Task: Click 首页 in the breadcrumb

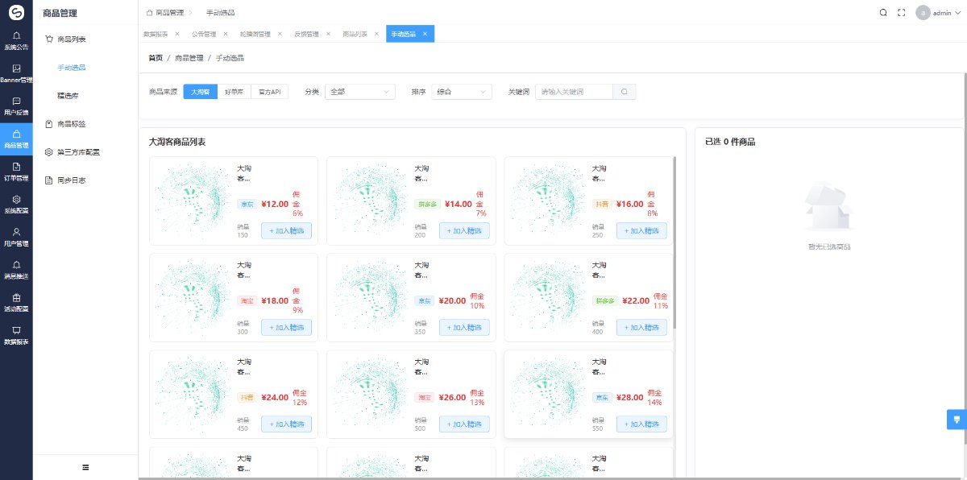Action: point(156,58)
